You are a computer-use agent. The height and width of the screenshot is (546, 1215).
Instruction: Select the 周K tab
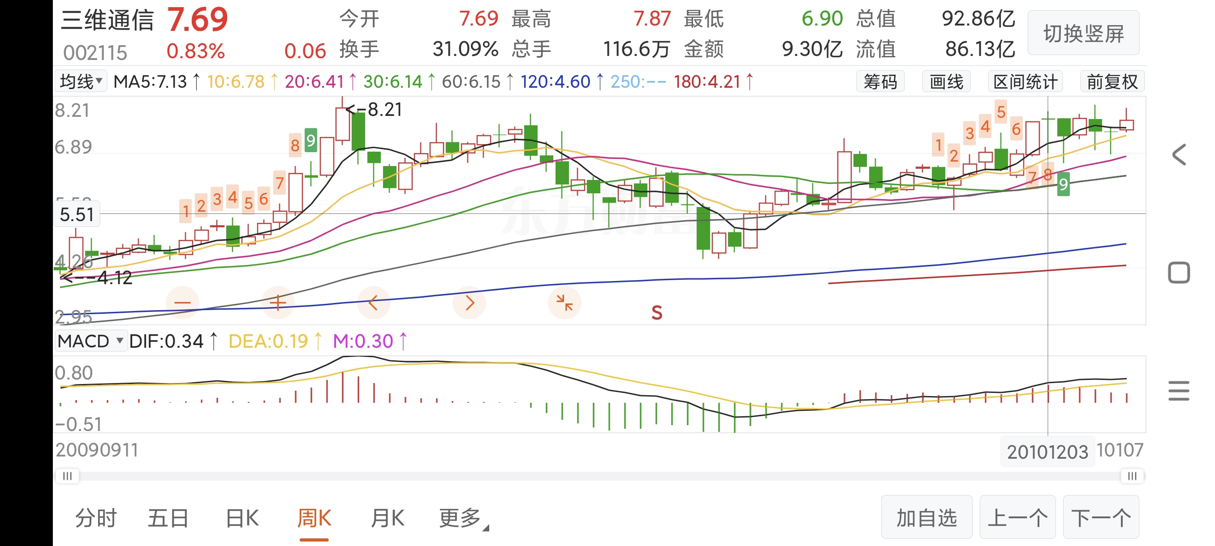(314, 518)
